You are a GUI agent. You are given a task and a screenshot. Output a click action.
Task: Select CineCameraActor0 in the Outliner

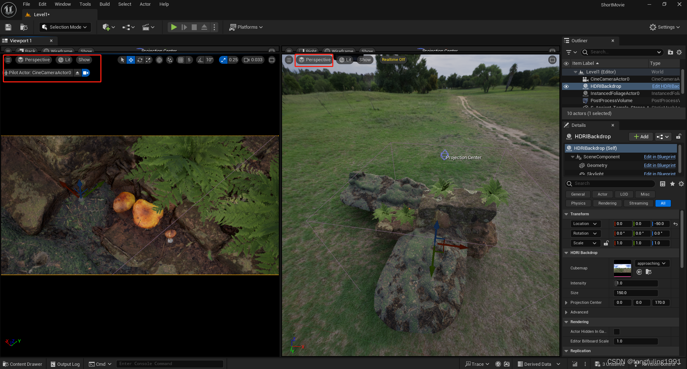click(x=610, y=79)
